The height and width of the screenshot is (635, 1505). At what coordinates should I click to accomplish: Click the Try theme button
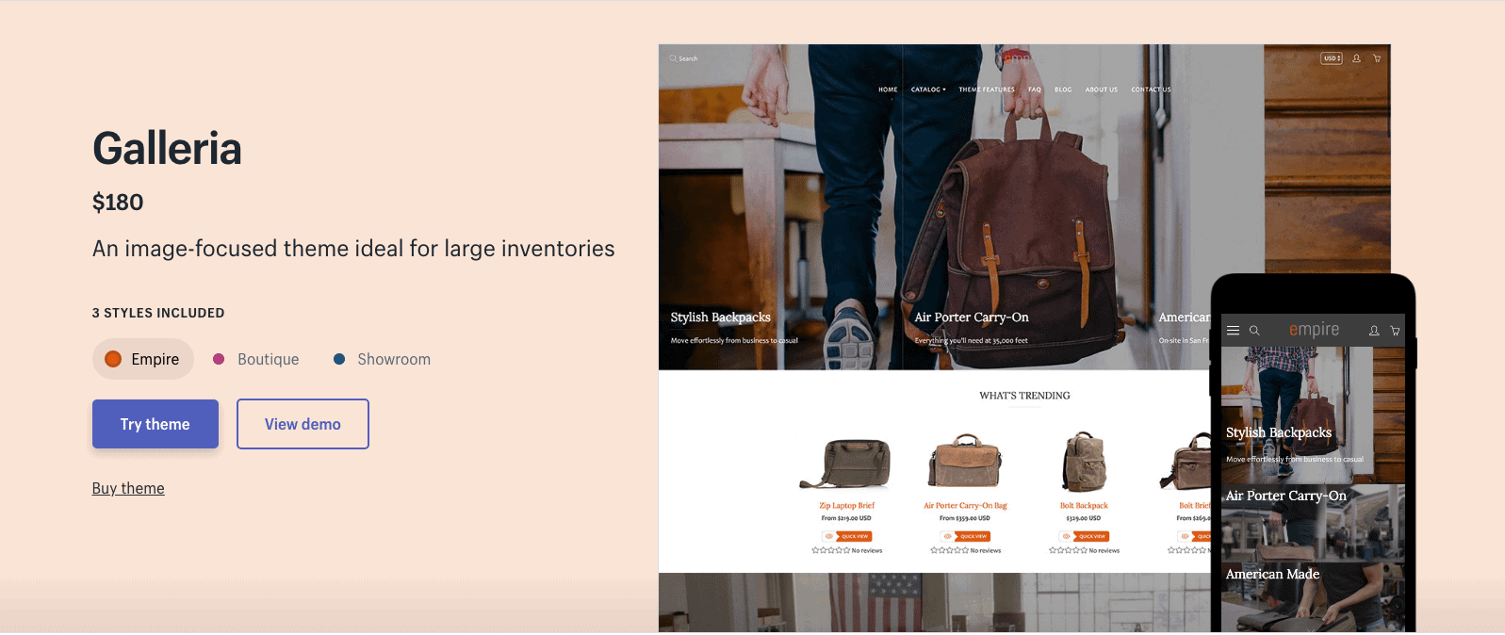[x=155, y=424]
